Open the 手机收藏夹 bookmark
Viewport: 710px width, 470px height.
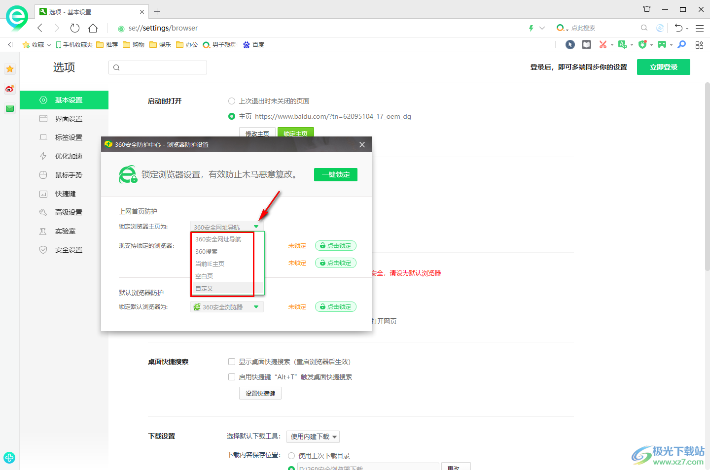click(74, 44)
